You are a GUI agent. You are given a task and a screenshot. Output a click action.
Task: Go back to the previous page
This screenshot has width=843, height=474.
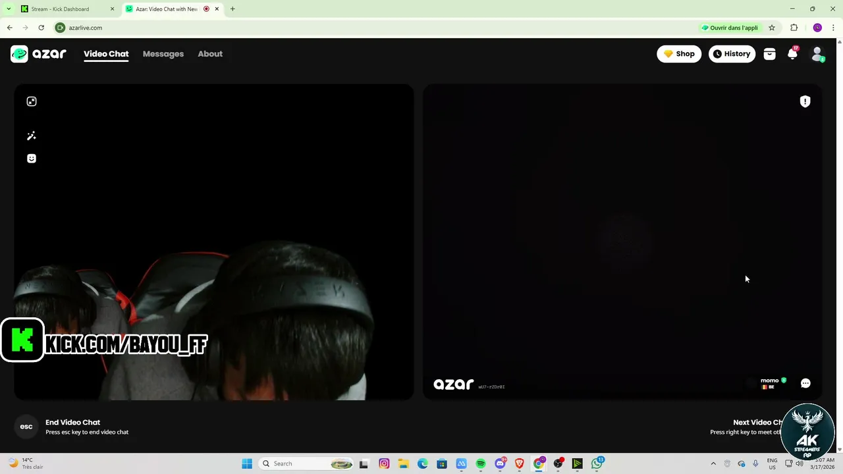coord(9,28)
